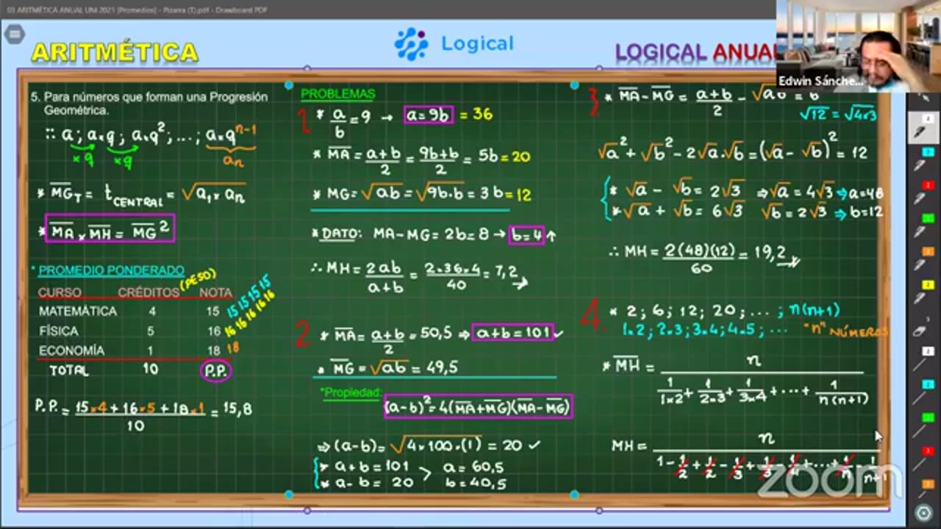The width and height of the screenshot is (941, 529).
Task: Click the 'ARITMÉTICA' title text
Action: point(115,52)
